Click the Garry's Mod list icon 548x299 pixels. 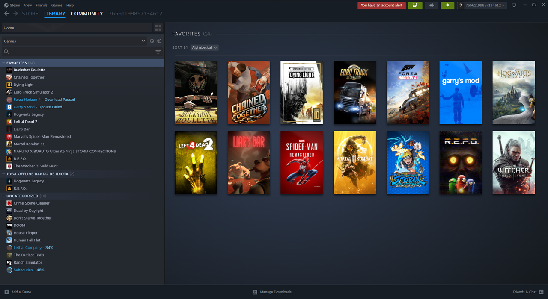[9, 107]
